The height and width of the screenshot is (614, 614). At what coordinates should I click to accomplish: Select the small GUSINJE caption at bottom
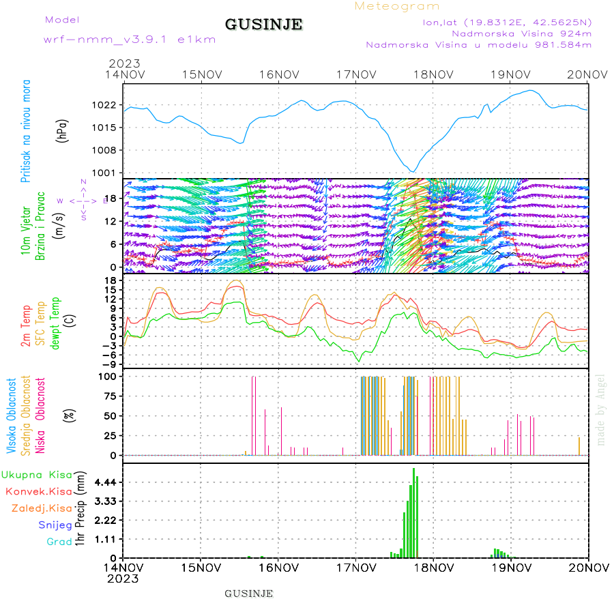click(x=248, y=594)
